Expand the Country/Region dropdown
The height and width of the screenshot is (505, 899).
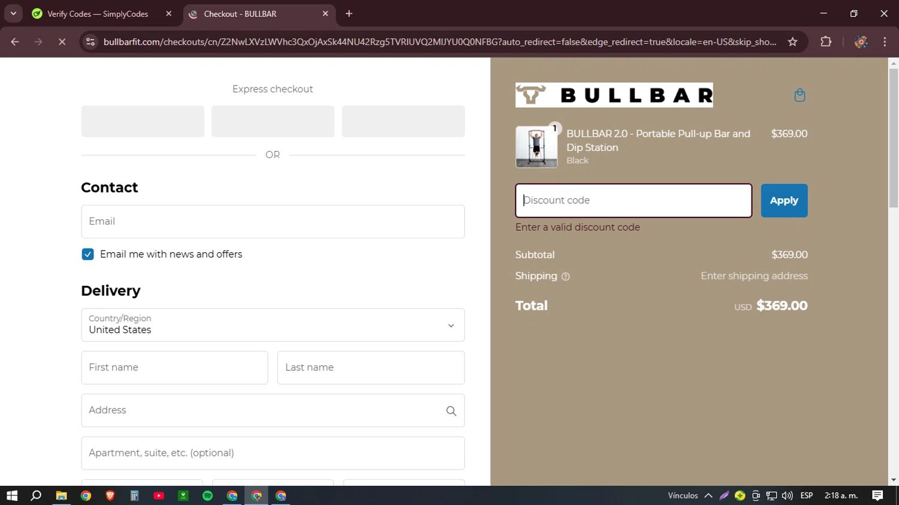pos(273,325)
